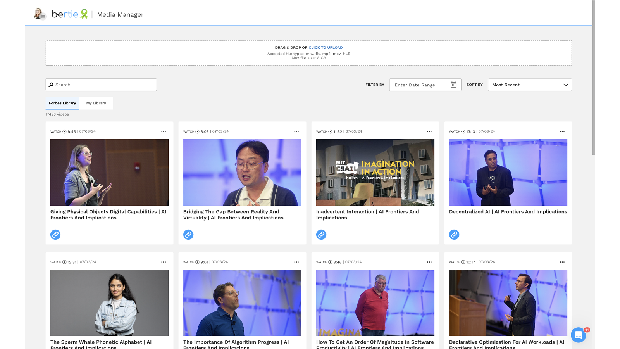This screenshot has height=349, width=620.
Task: Click the drag and drop upload area
Action: pyautogui.click(x=309, y=53)
